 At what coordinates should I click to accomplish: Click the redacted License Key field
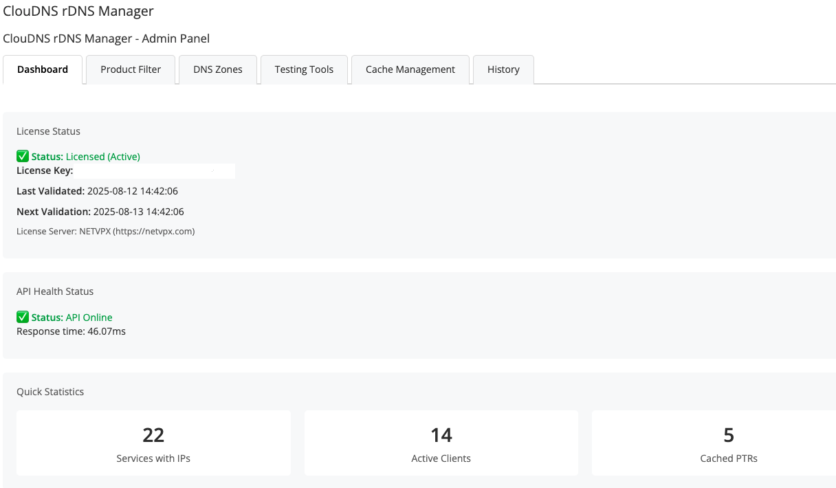[x=155, y=170]
